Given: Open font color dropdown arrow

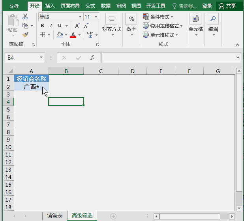Looking at the screenshot, I should [79, 35].
